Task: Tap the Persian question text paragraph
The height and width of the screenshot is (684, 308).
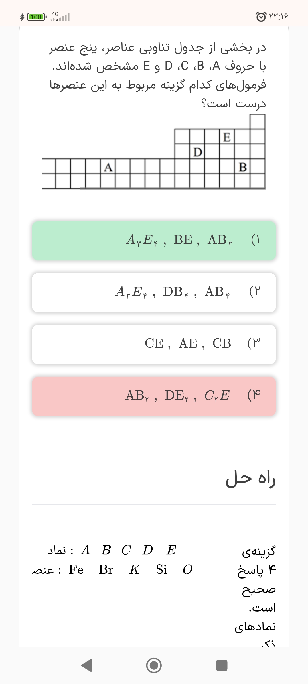Action: (158, 75)
